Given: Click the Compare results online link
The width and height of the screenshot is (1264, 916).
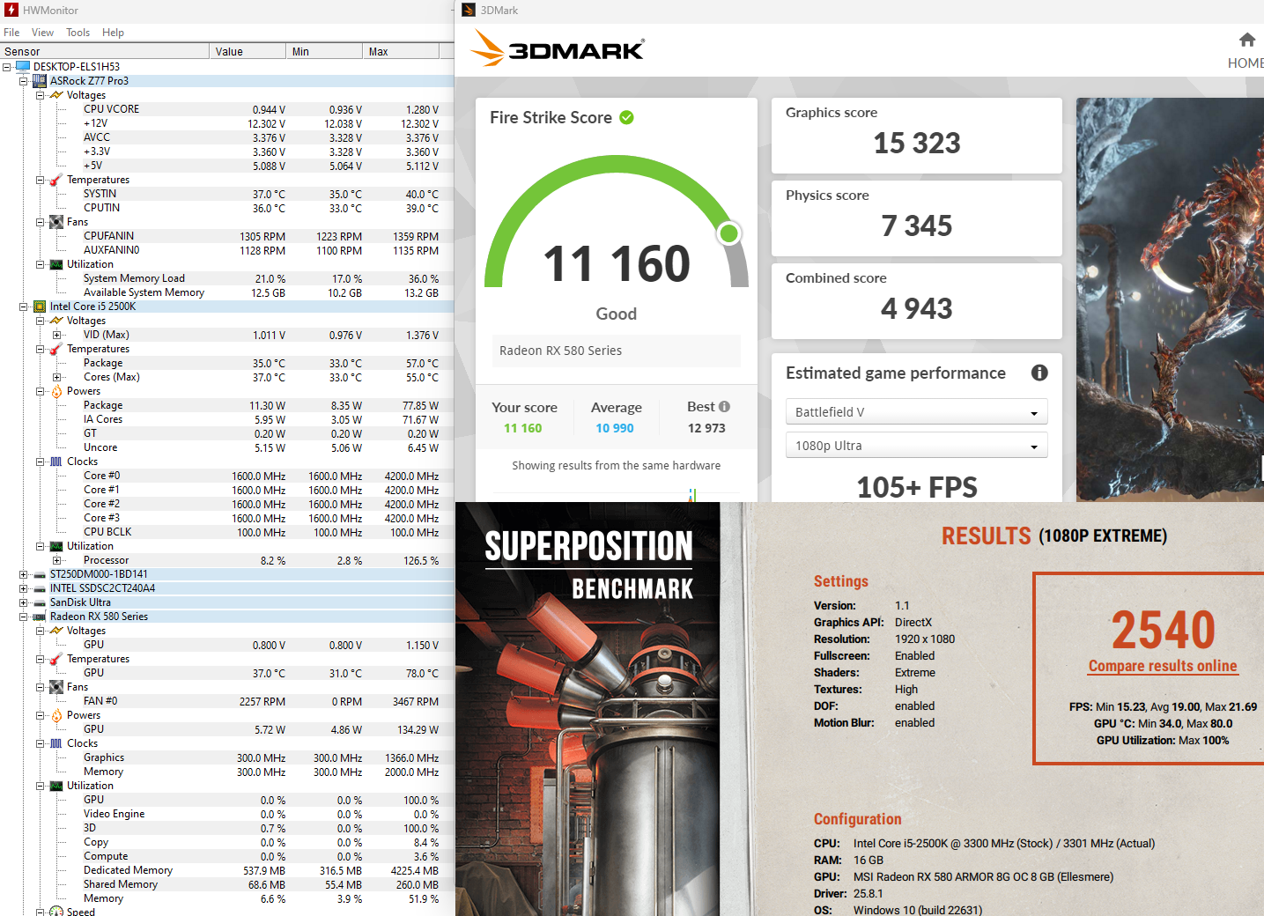Looking at the screenshot, I should (x=1162, y=666).
